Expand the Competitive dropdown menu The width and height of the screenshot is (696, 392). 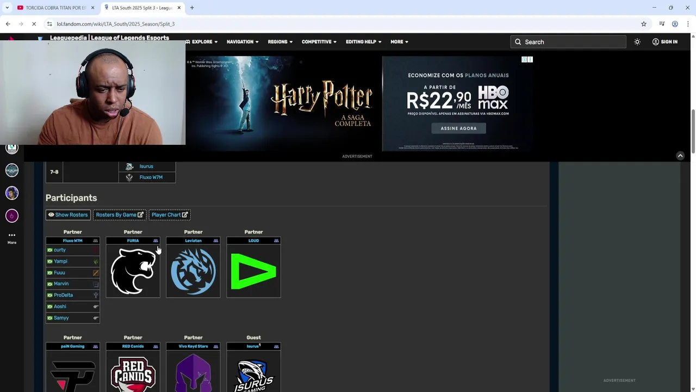320,42
